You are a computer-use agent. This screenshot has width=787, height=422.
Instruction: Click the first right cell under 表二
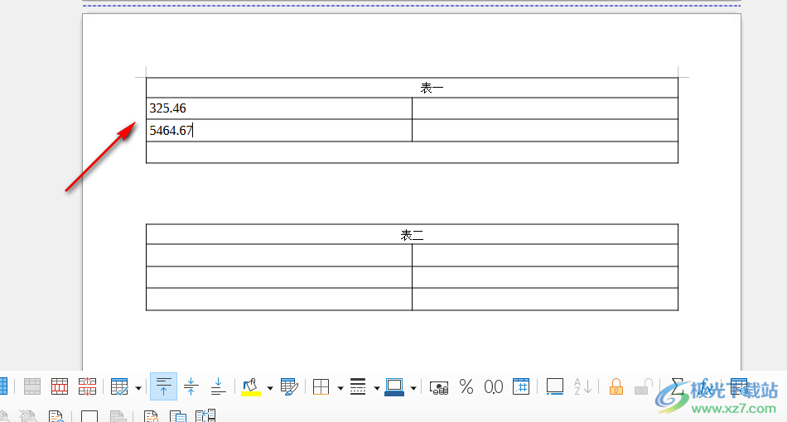545,255
